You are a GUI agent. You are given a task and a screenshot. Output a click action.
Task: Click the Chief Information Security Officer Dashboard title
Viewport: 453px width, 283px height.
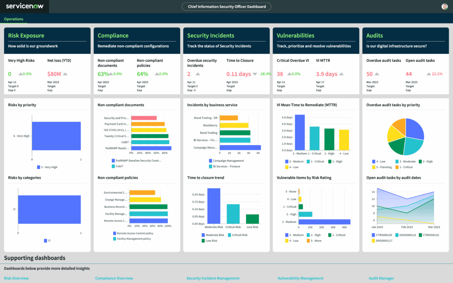226,7
